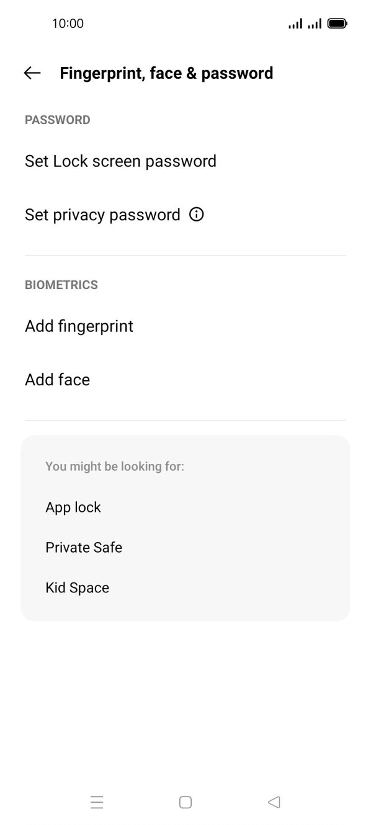Click the back arrow to exit settings

pos(31,73)
